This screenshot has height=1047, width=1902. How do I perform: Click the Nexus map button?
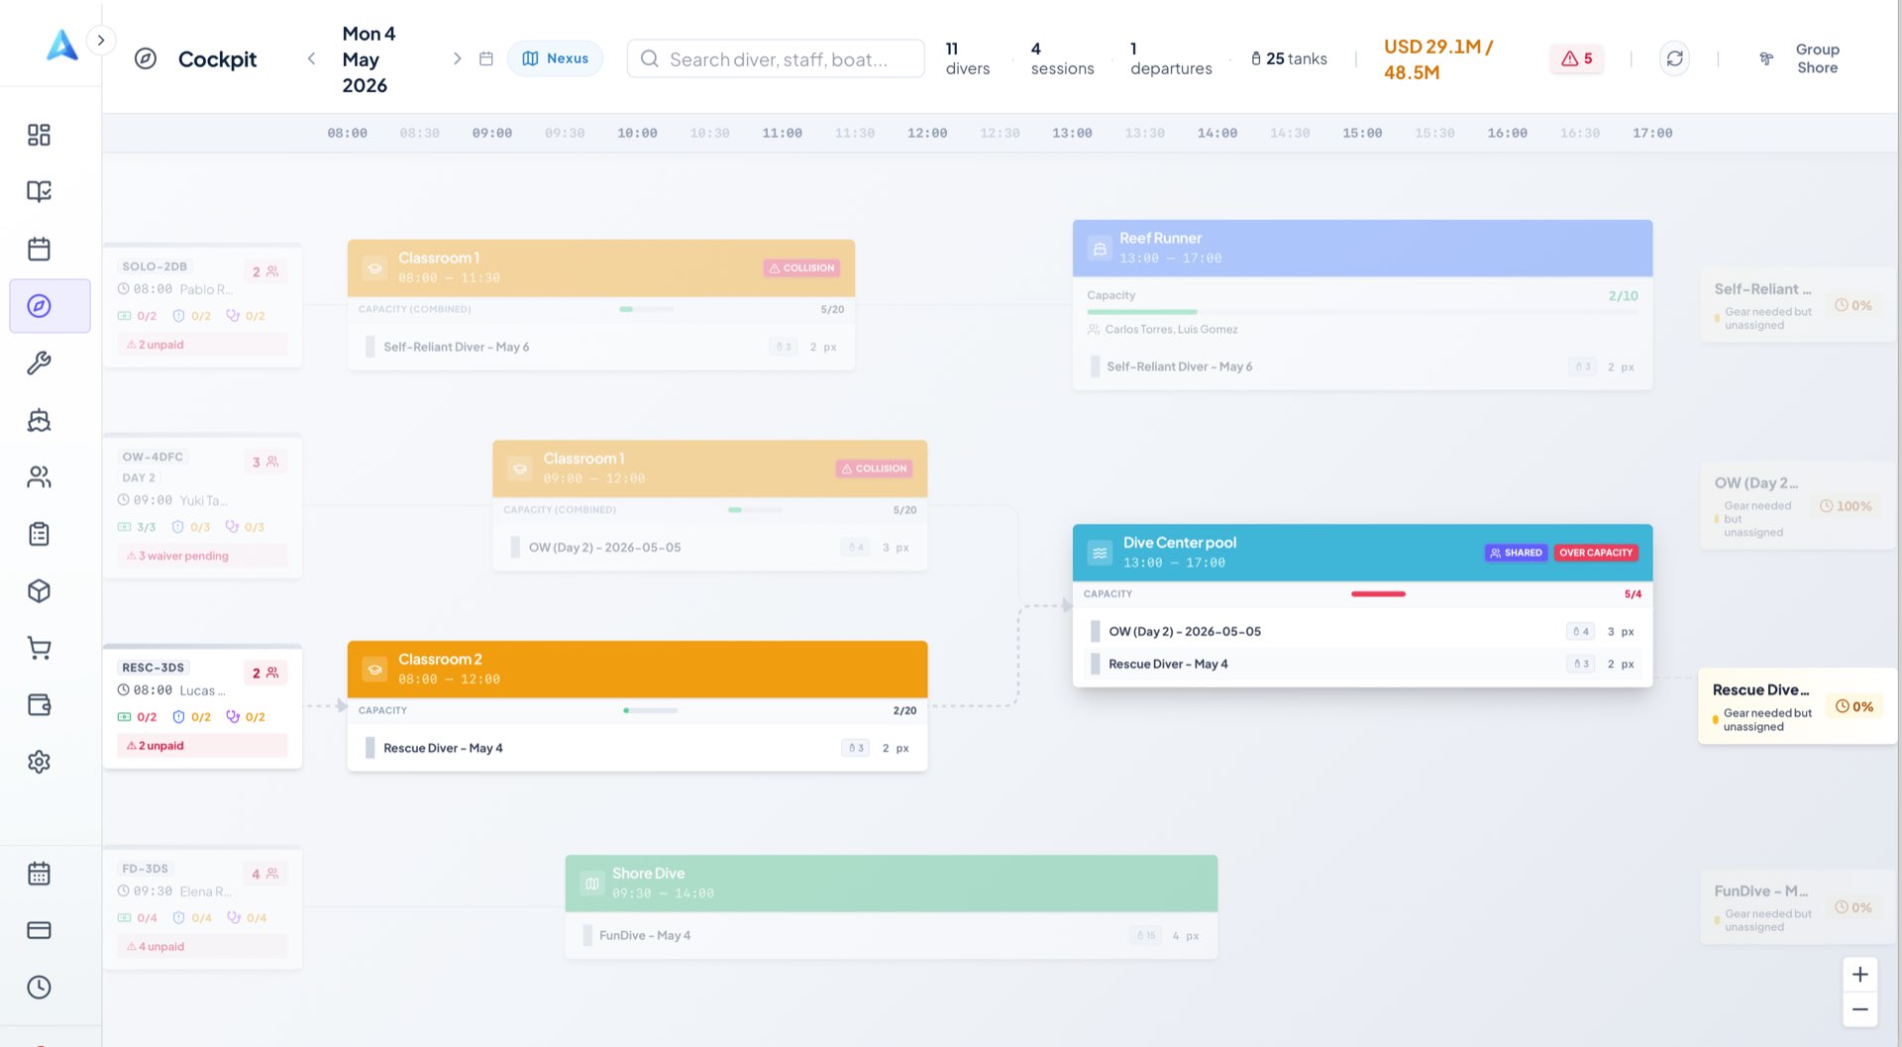point(555,58)
